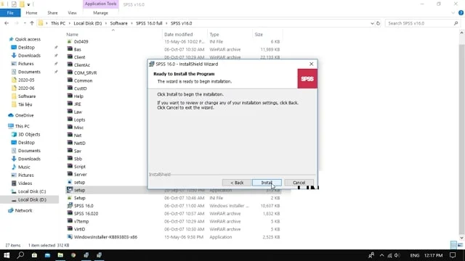The width and height of the screenshot is (465, 261).
Task: Click the volume icon in system tray
Action: (x=397, y=255)
